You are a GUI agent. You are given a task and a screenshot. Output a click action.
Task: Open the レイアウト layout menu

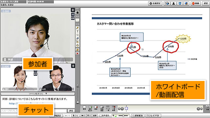click(153, 115)
